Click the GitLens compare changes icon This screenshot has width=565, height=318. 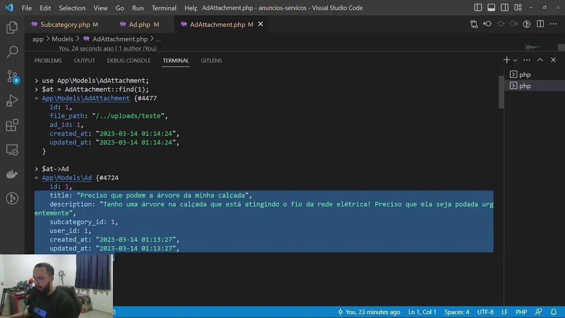point(474,24)
